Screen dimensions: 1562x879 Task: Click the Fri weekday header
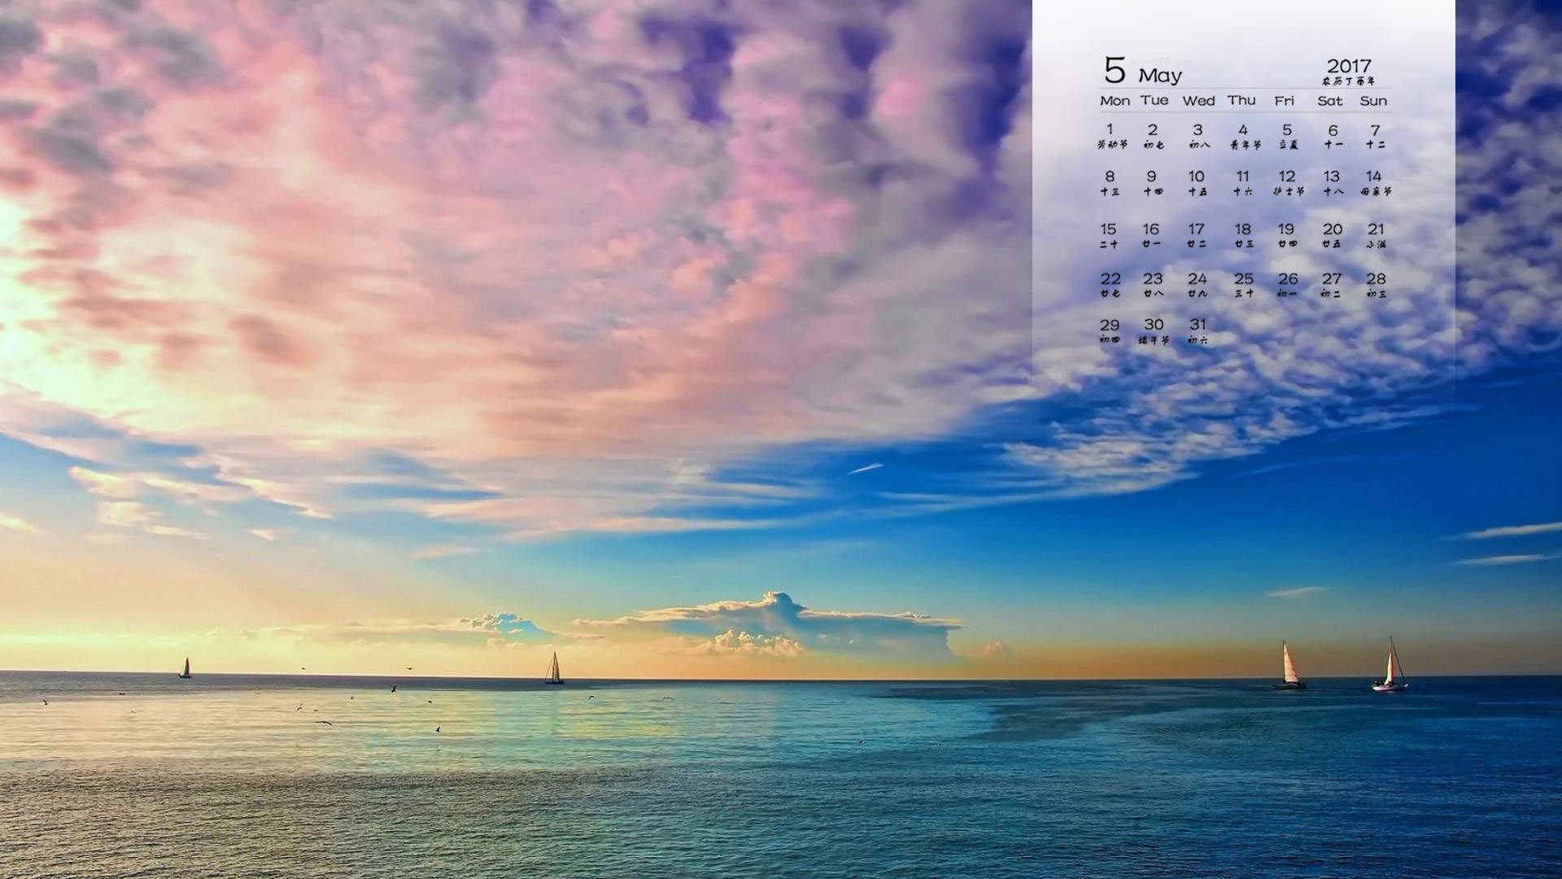click(x=1284, y=101)
